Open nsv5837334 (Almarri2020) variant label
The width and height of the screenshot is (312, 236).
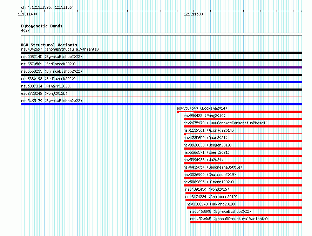(x=46, y=86)
